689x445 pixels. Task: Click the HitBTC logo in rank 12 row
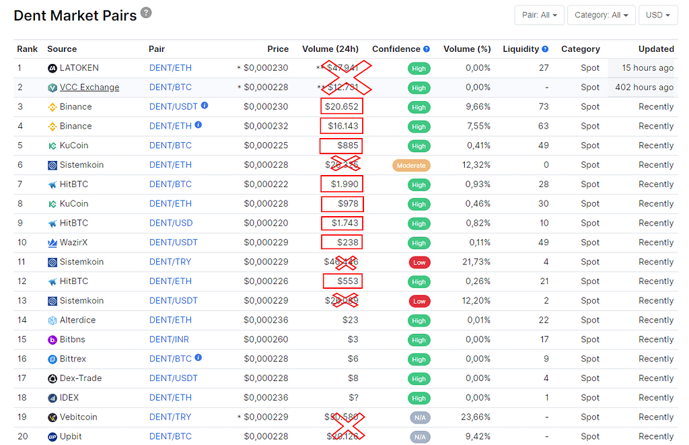coord(52,282)
